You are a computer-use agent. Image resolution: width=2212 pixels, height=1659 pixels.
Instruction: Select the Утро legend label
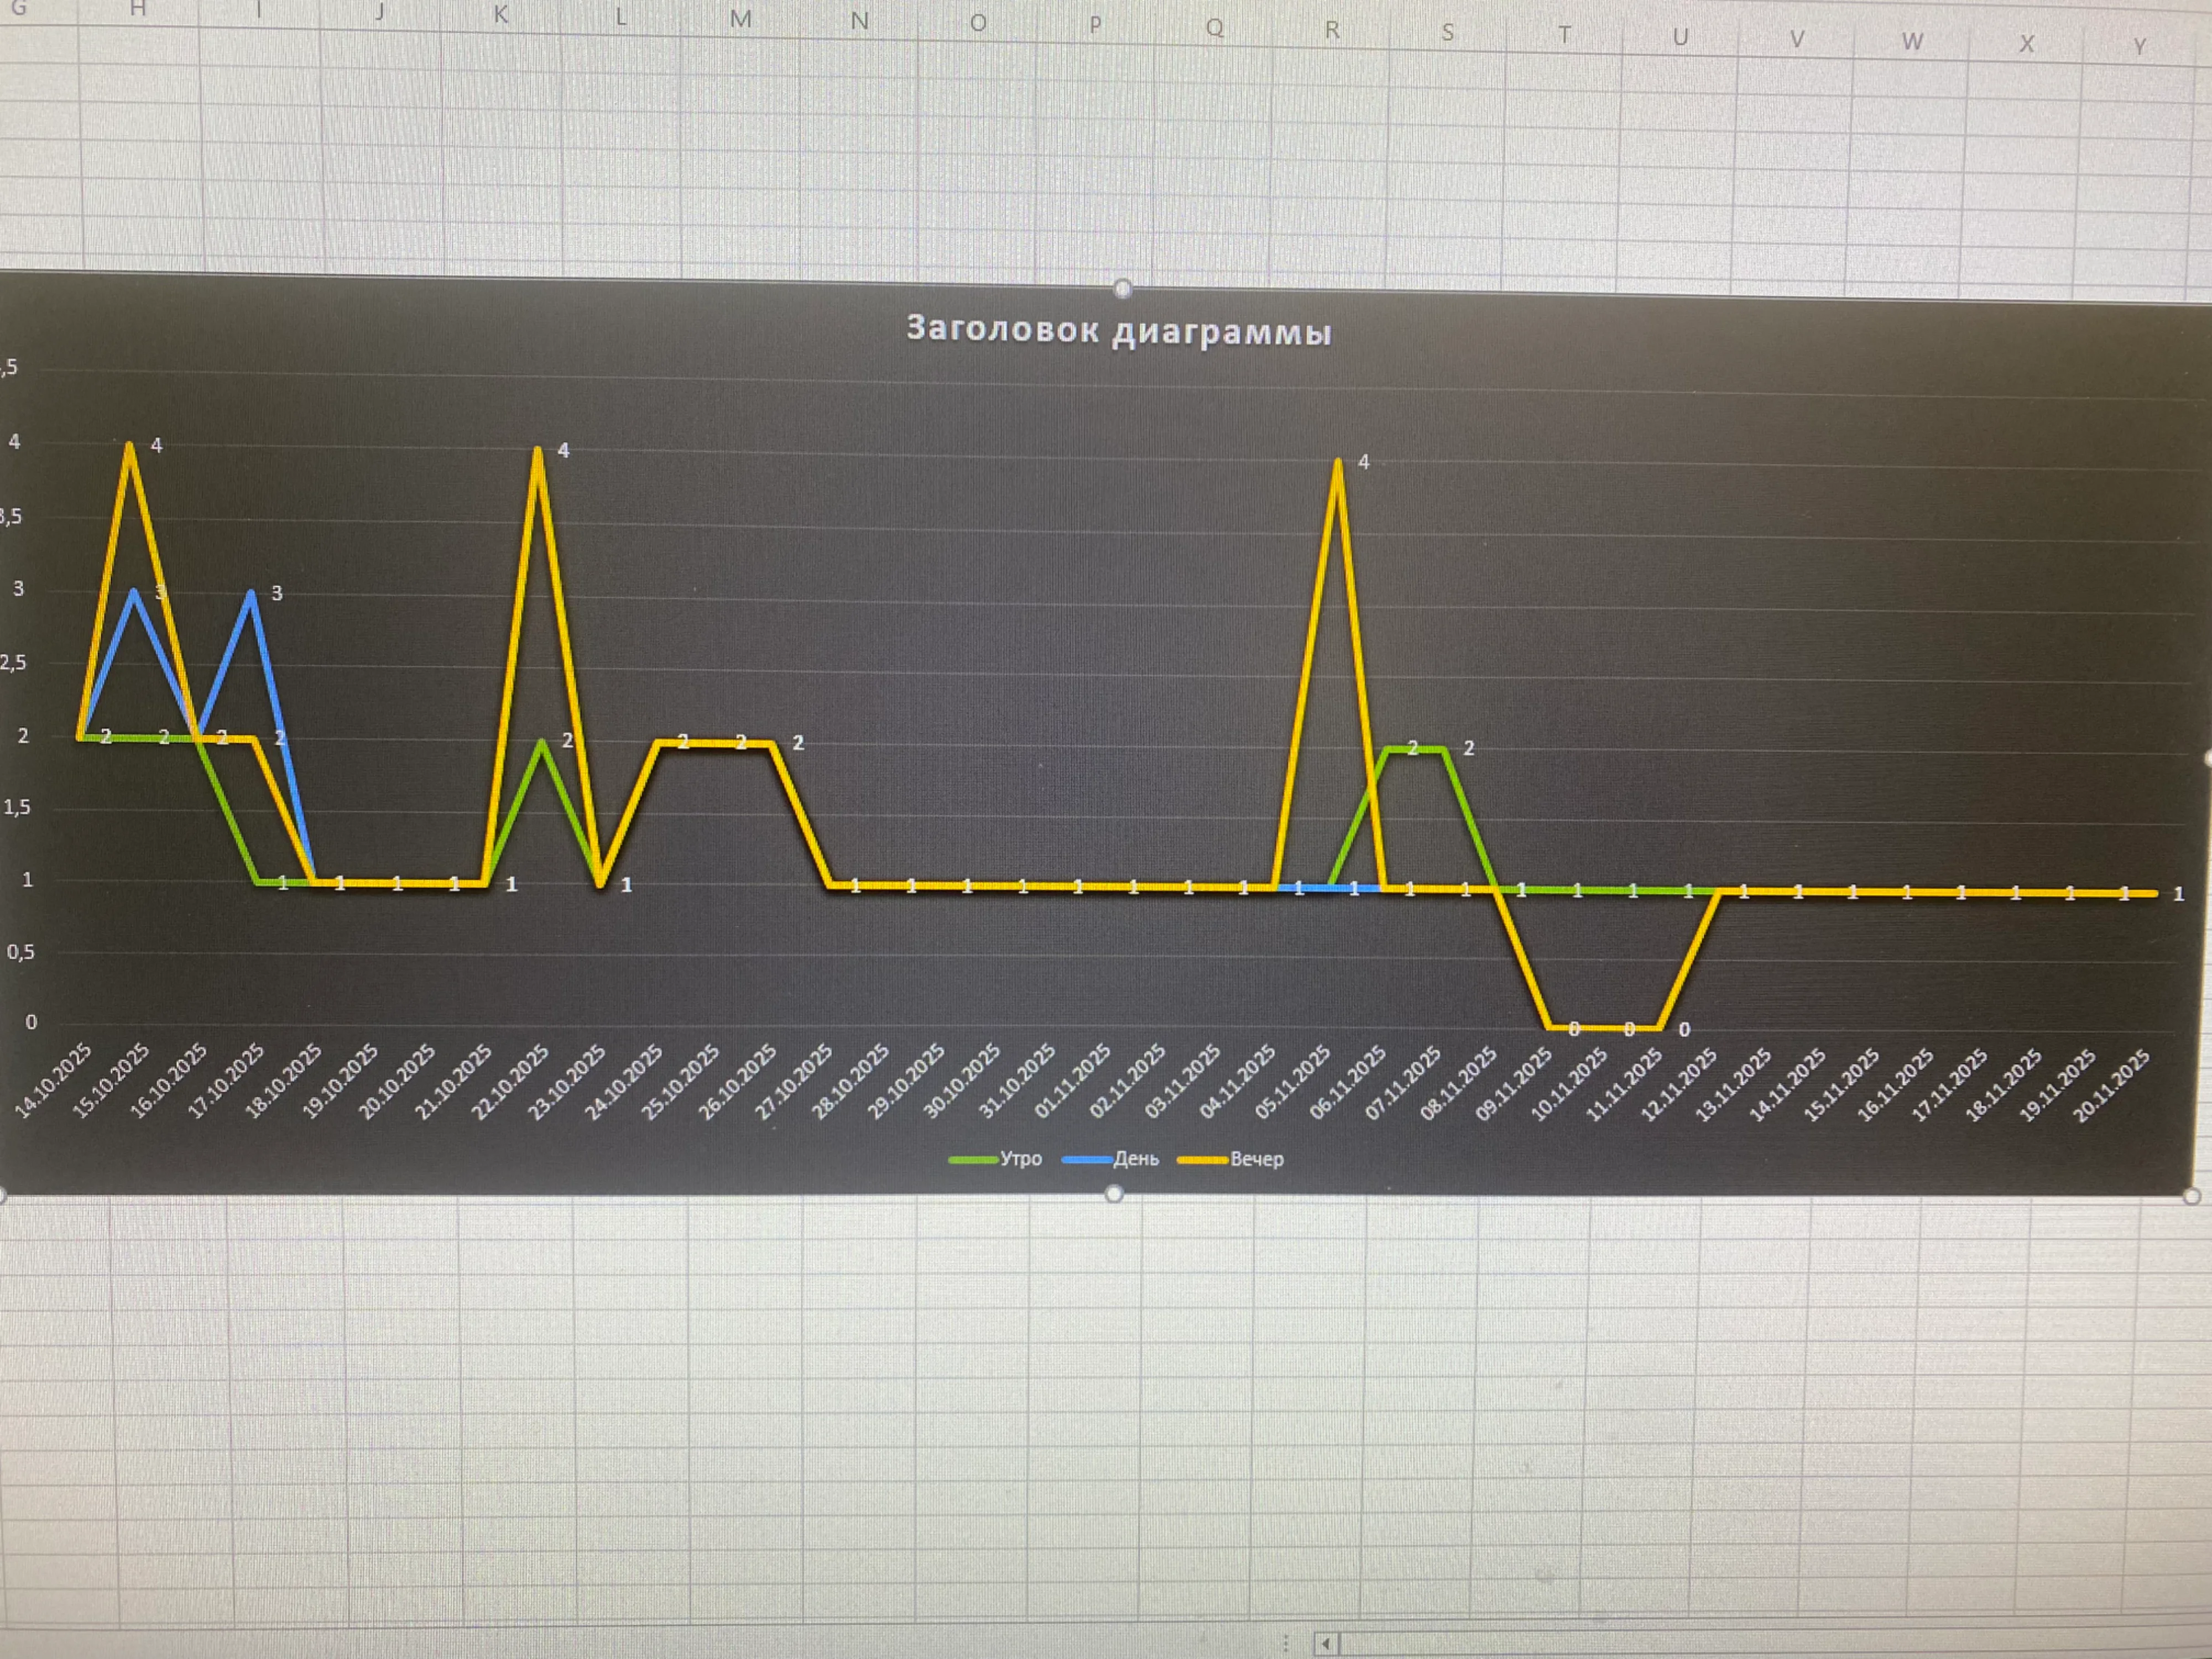(1021, 1159)
